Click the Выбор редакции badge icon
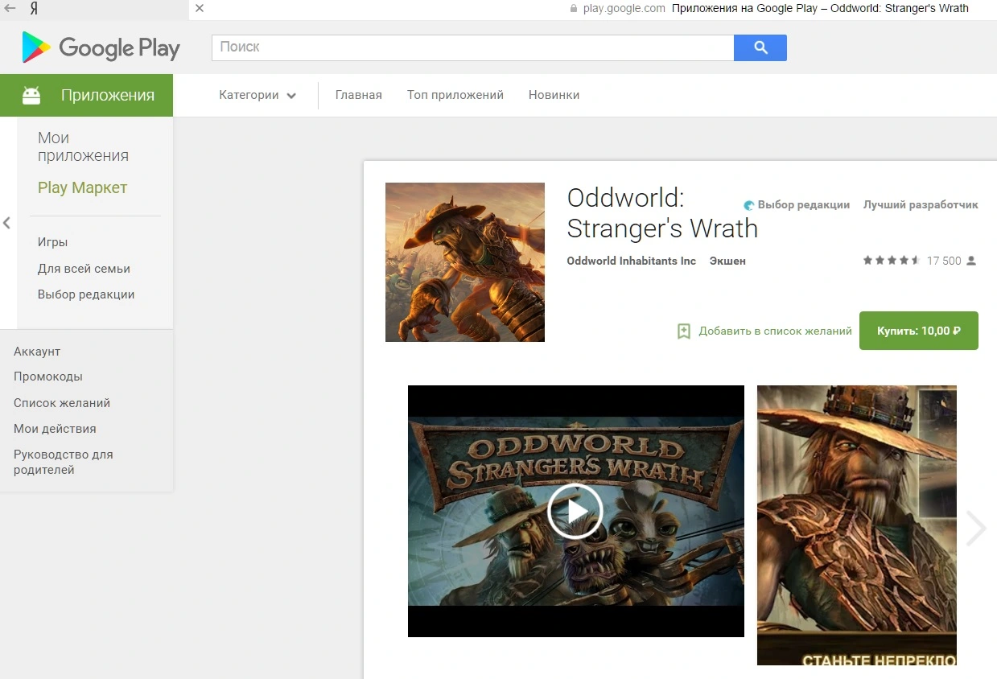Viewport: 997px width, 679px height. coord(749,205)
